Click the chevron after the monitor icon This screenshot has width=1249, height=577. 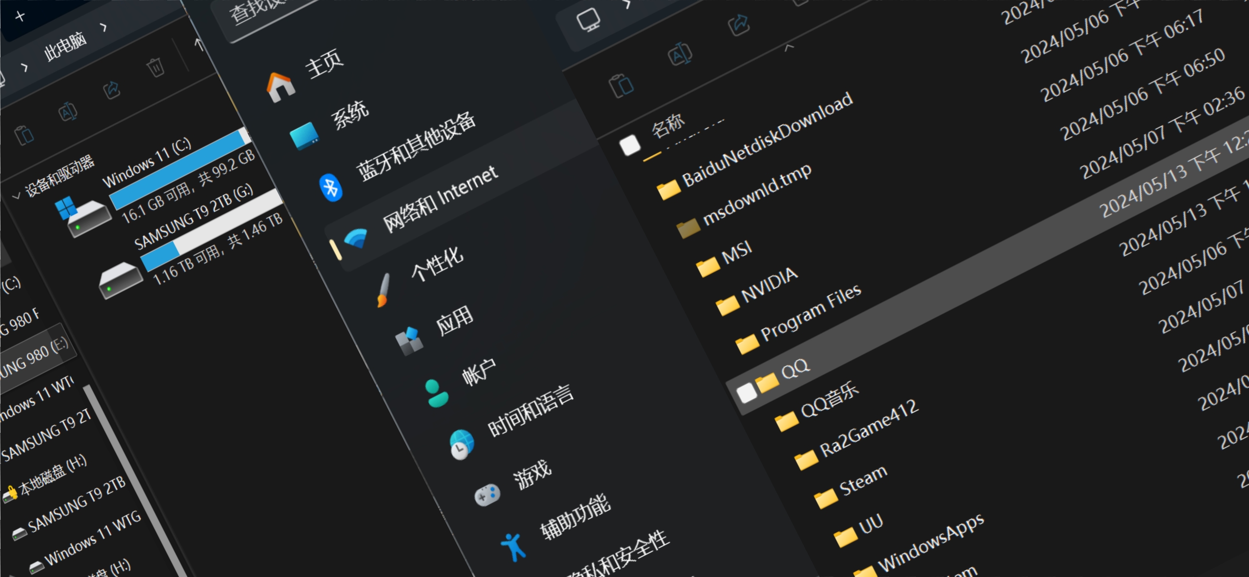(628, 5)
